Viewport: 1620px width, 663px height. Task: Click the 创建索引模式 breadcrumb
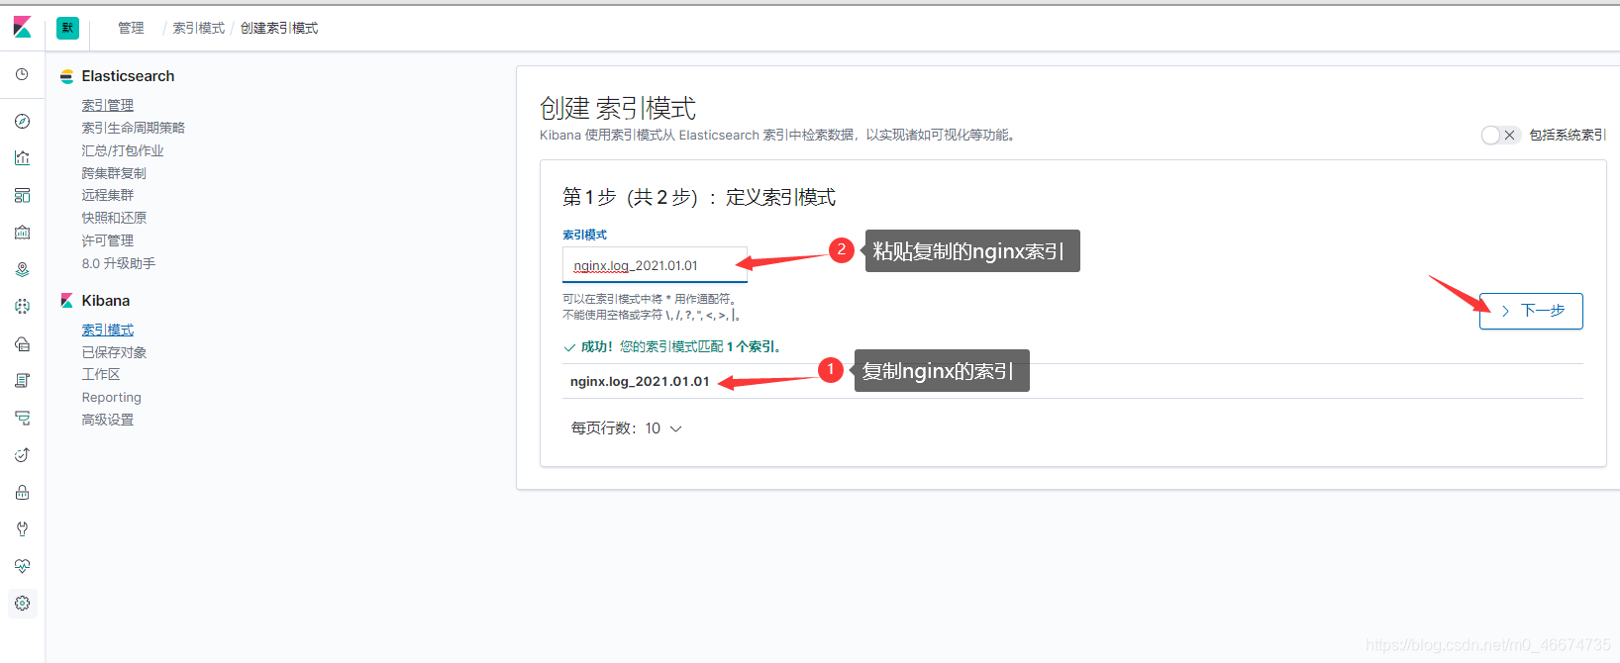coord(279,28)
